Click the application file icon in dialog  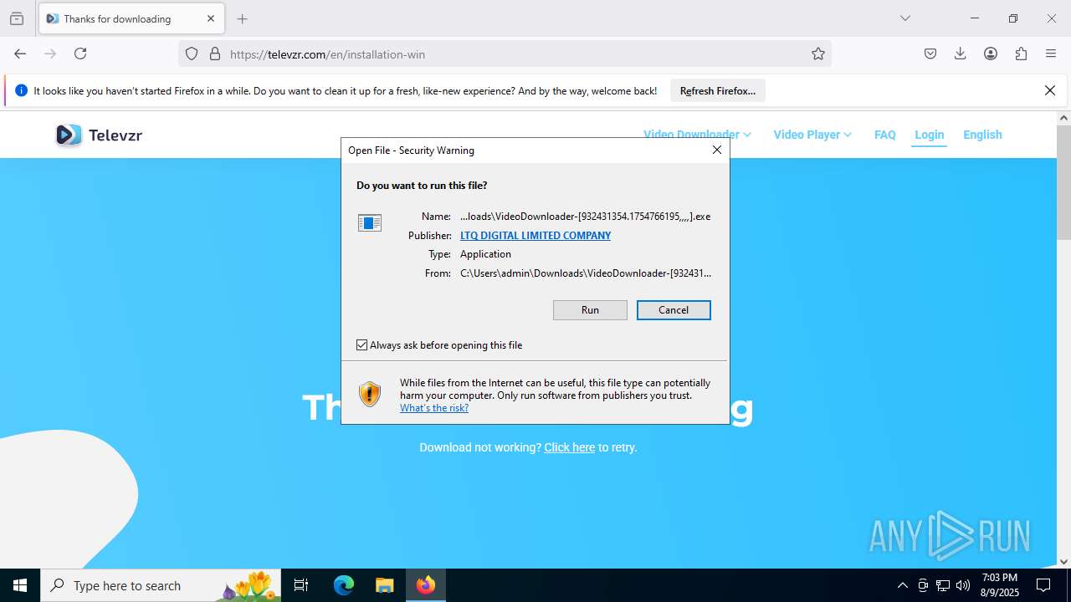(x=370, y=222)
